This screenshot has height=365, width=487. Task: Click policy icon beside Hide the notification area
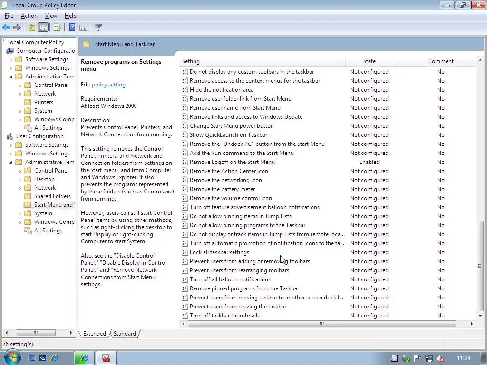point(185,90)
